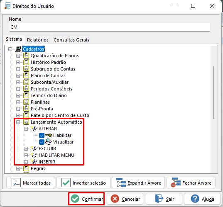This screenshot has width=223, height=207.
Task: Click the Rateio por Centro de Custo icon
Action: point(26,115)
